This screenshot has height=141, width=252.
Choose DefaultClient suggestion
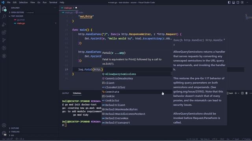point(137,105)
